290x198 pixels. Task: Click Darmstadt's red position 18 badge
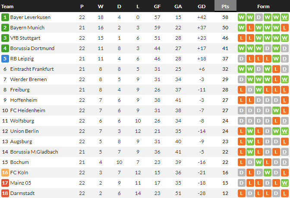tap(5, 193)
